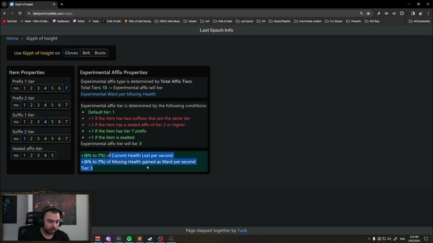Open the Chrome profile avatar
The height and width of the screenshot is (243, 433).
pos(420,13)
